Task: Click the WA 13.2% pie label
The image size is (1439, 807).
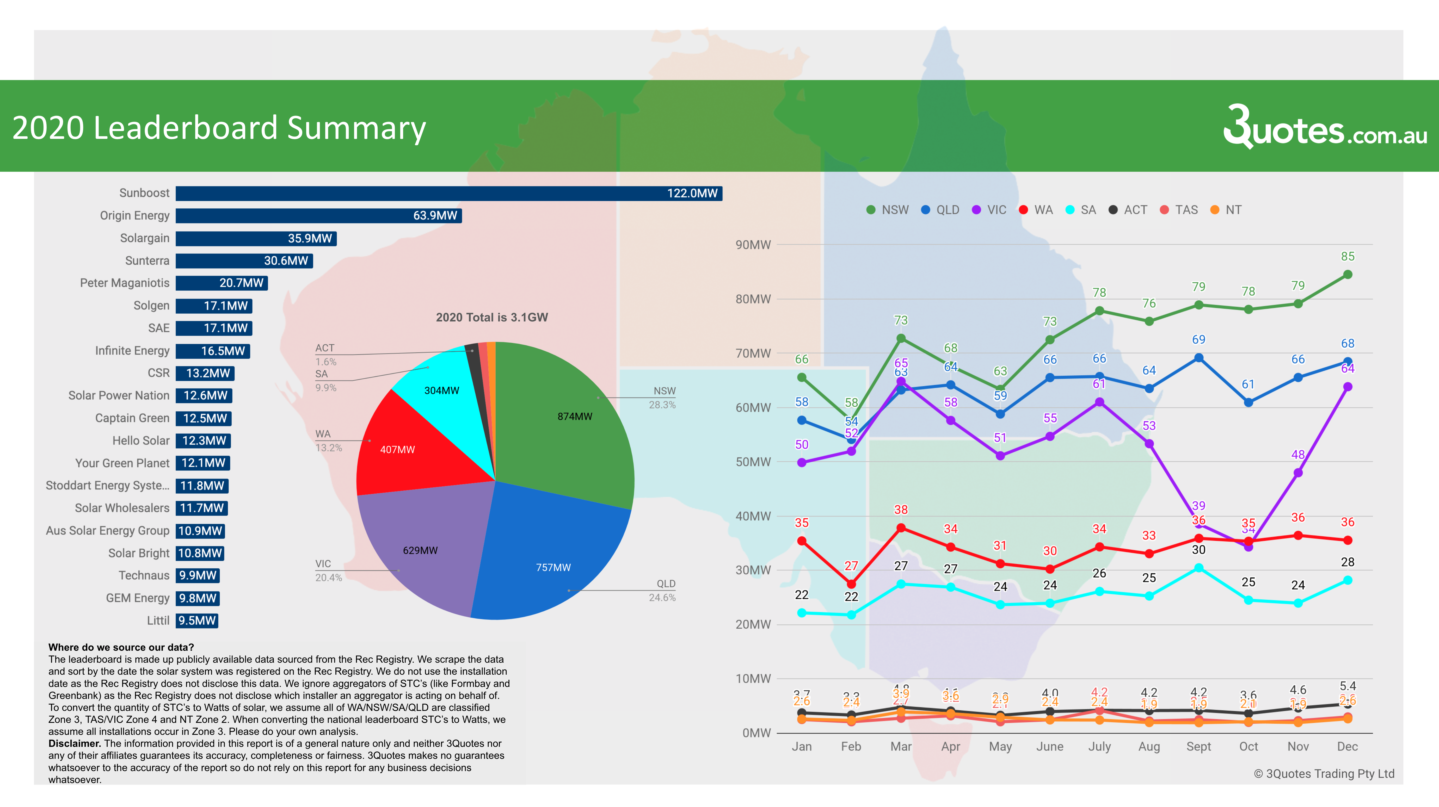Action: tap(328, 441)
